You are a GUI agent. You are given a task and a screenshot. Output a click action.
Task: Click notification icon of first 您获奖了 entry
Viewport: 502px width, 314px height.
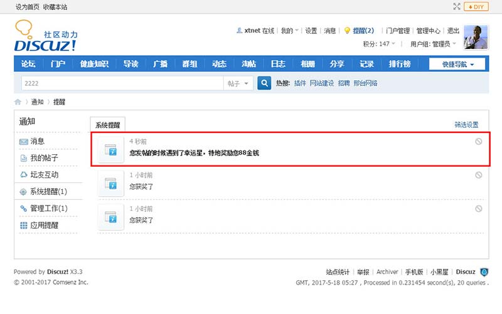[111, 183]
